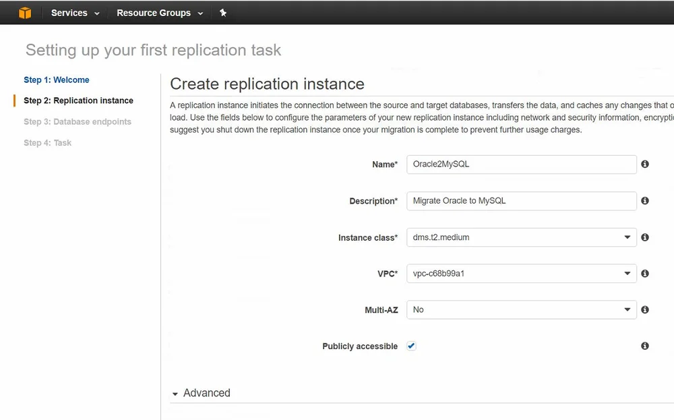674x420 pixels.
Task: Select Step 3: Database endpoints
Action: 78,121
